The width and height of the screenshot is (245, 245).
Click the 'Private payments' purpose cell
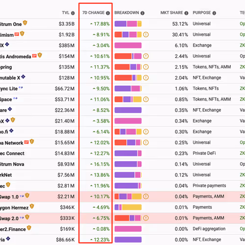click(209, 186)
